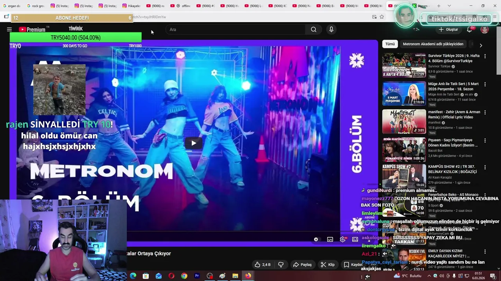Screen dimensions: 501x281
Task: Open more options for Müge Anlı video
Action: (485, 84)
